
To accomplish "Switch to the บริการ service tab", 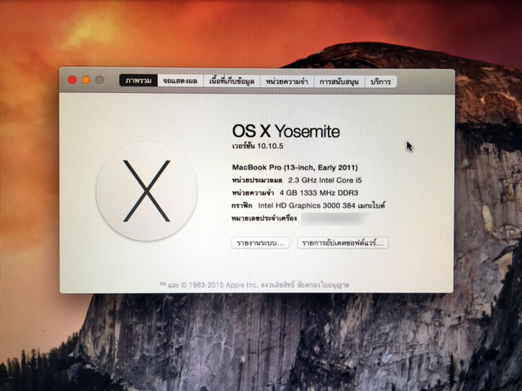I will 381,81.
